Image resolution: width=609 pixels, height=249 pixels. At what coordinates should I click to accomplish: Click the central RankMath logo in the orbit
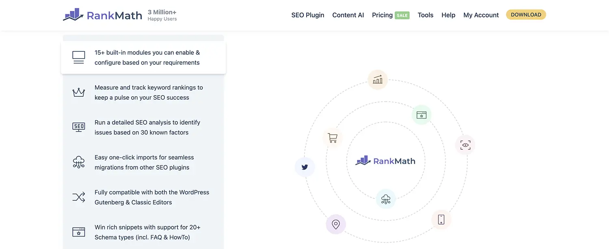pos(385,161)
